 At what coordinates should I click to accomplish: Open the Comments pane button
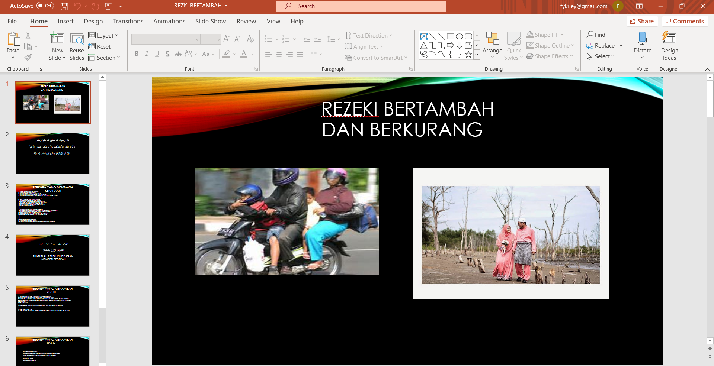pos(685,21)
